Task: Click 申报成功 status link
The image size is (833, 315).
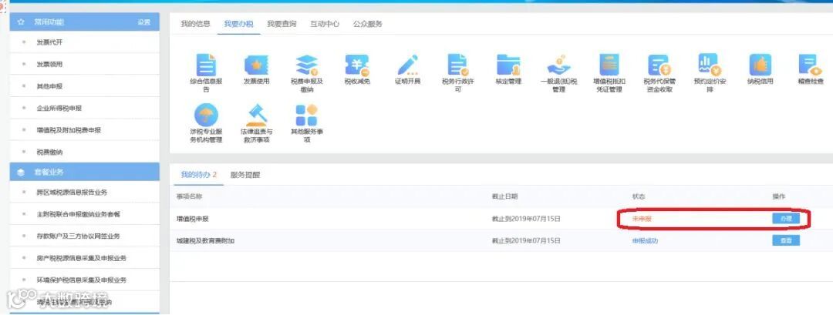Action: 645,241
